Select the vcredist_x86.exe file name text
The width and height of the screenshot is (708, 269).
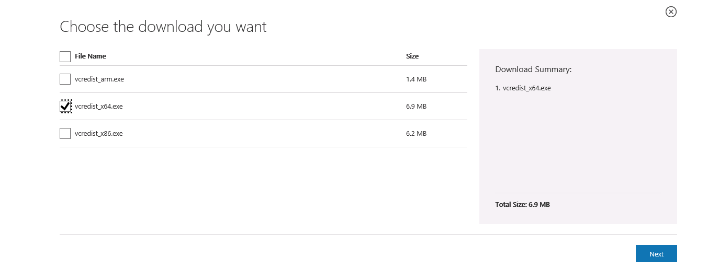(x=99, y=134)
